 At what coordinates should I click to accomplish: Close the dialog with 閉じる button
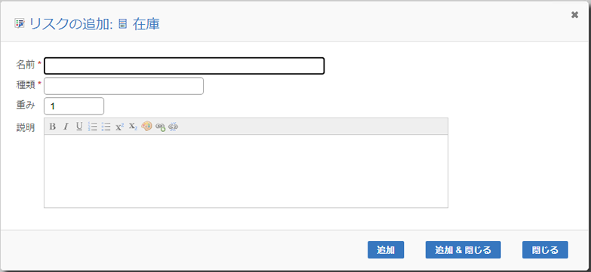[x=545, y=250]
